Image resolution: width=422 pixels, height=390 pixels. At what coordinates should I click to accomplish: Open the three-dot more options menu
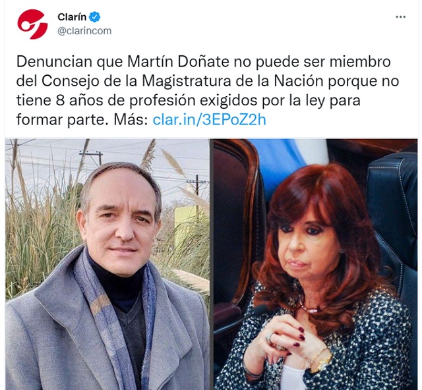[x=400, y=17]
